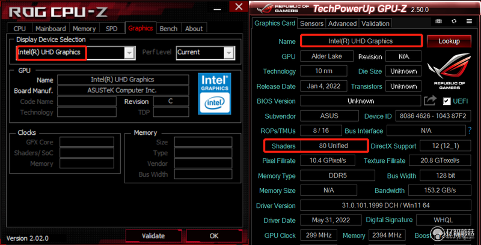Click the Jan 4, 2022 Release Date field
Viewport: 481px width, 245px height.
click(323, 86)
